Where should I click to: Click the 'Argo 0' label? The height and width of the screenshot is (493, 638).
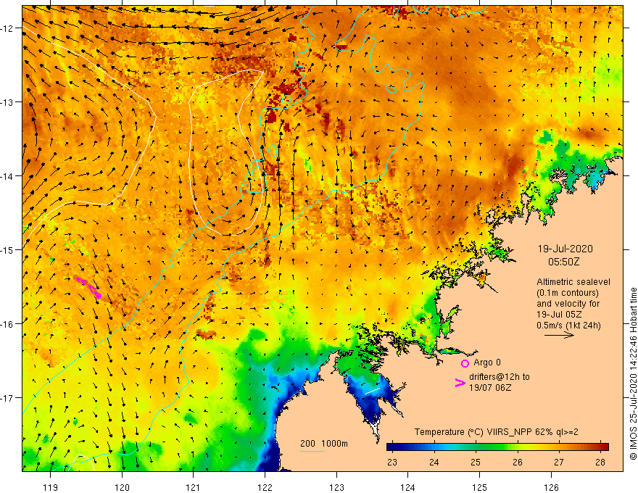(x=487, y=362)
